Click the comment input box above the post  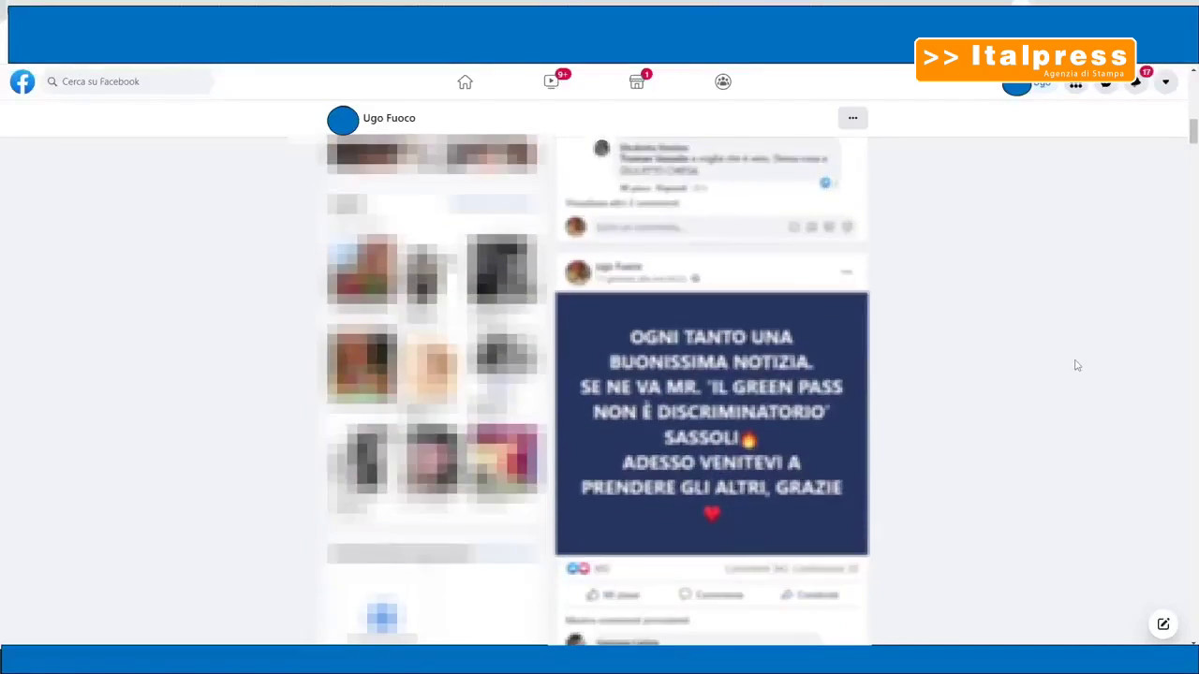[x=688, y=227]
